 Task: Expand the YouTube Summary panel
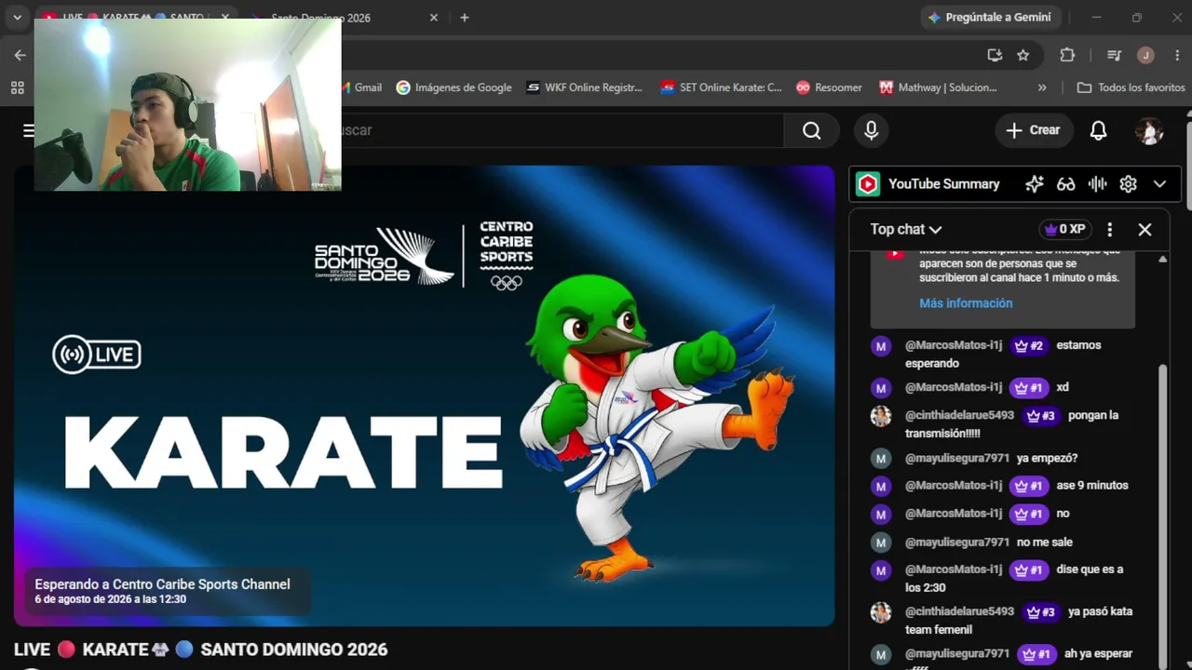1159,184
